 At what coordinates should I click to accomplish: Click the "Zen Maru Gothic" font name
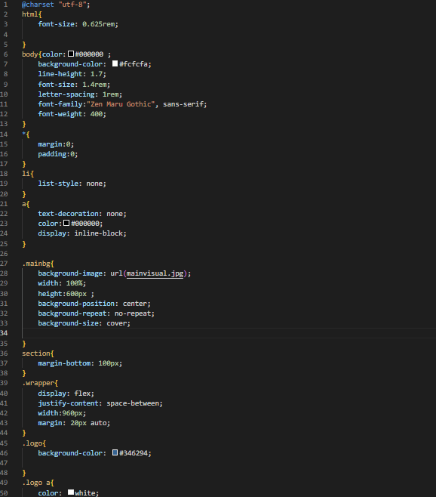coord(121,104)
